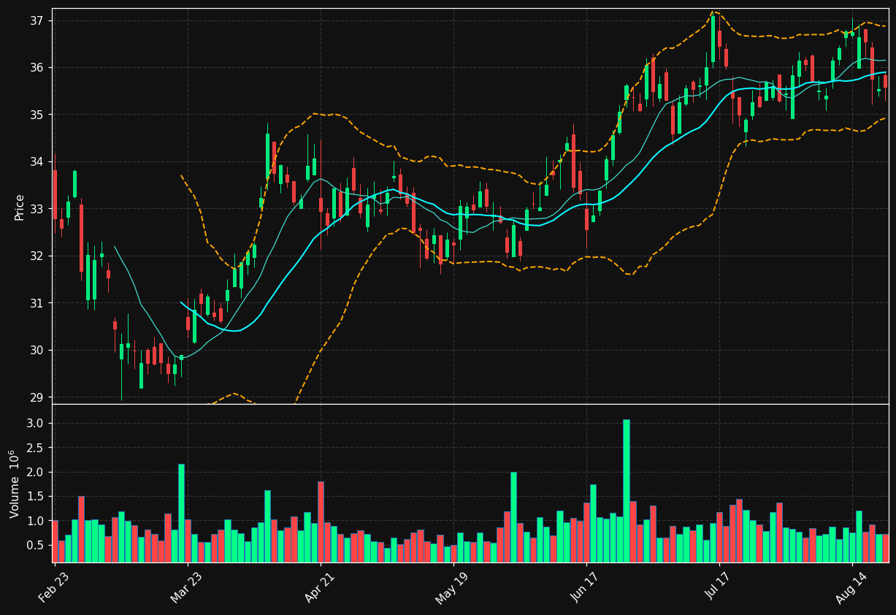This screenshot has height=615, width=896.
Task: Click the Price axis title
Action: coord(20,207)
